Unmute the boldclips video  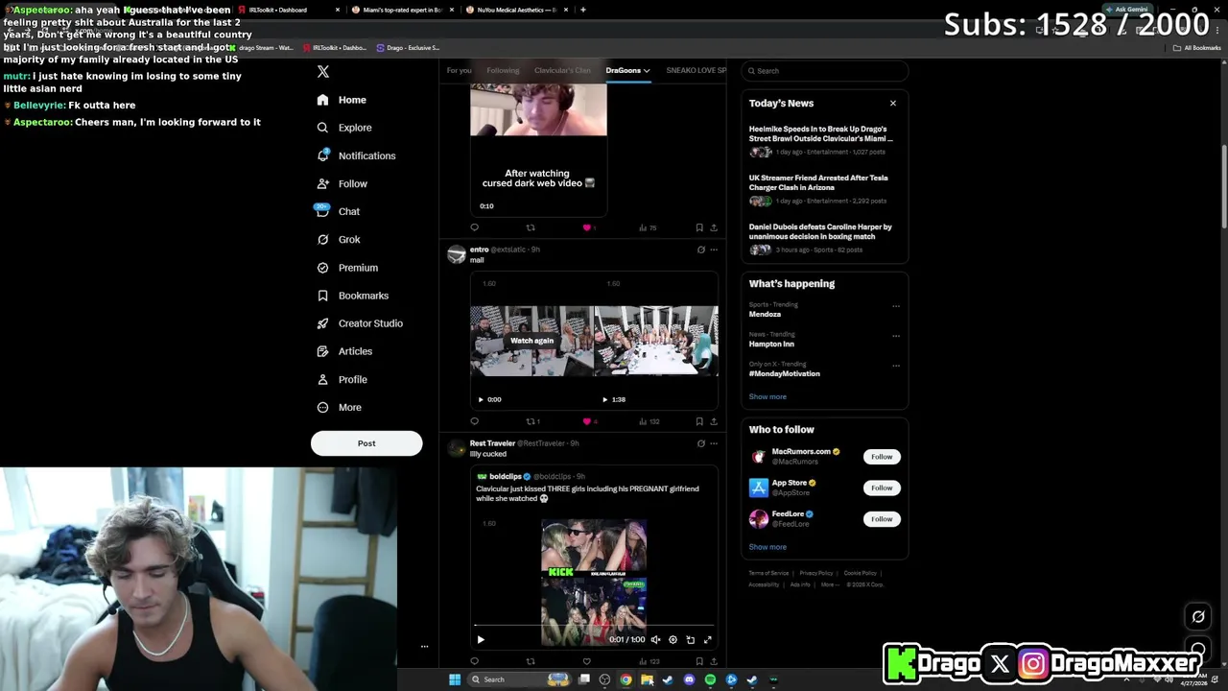point(655,639)
